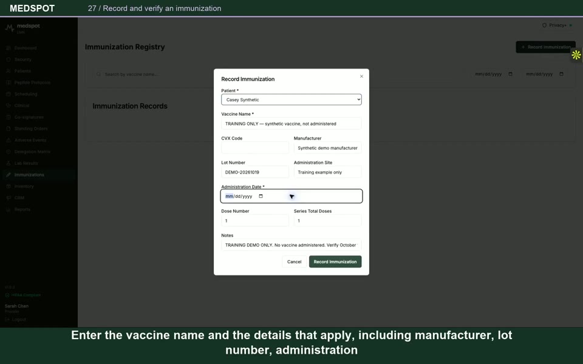
Task: Click the Cancel button in dialog
Action: (x=294, y=262)
